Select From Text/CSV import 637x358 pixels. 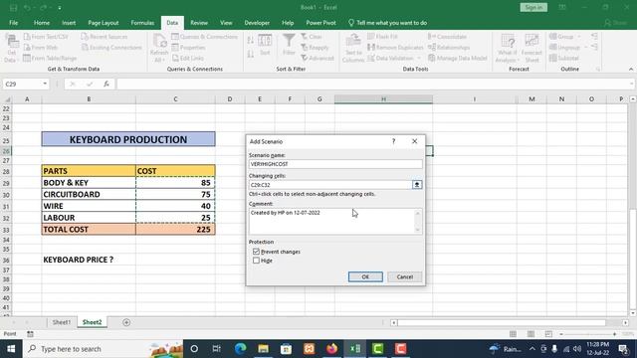(46, 37)
